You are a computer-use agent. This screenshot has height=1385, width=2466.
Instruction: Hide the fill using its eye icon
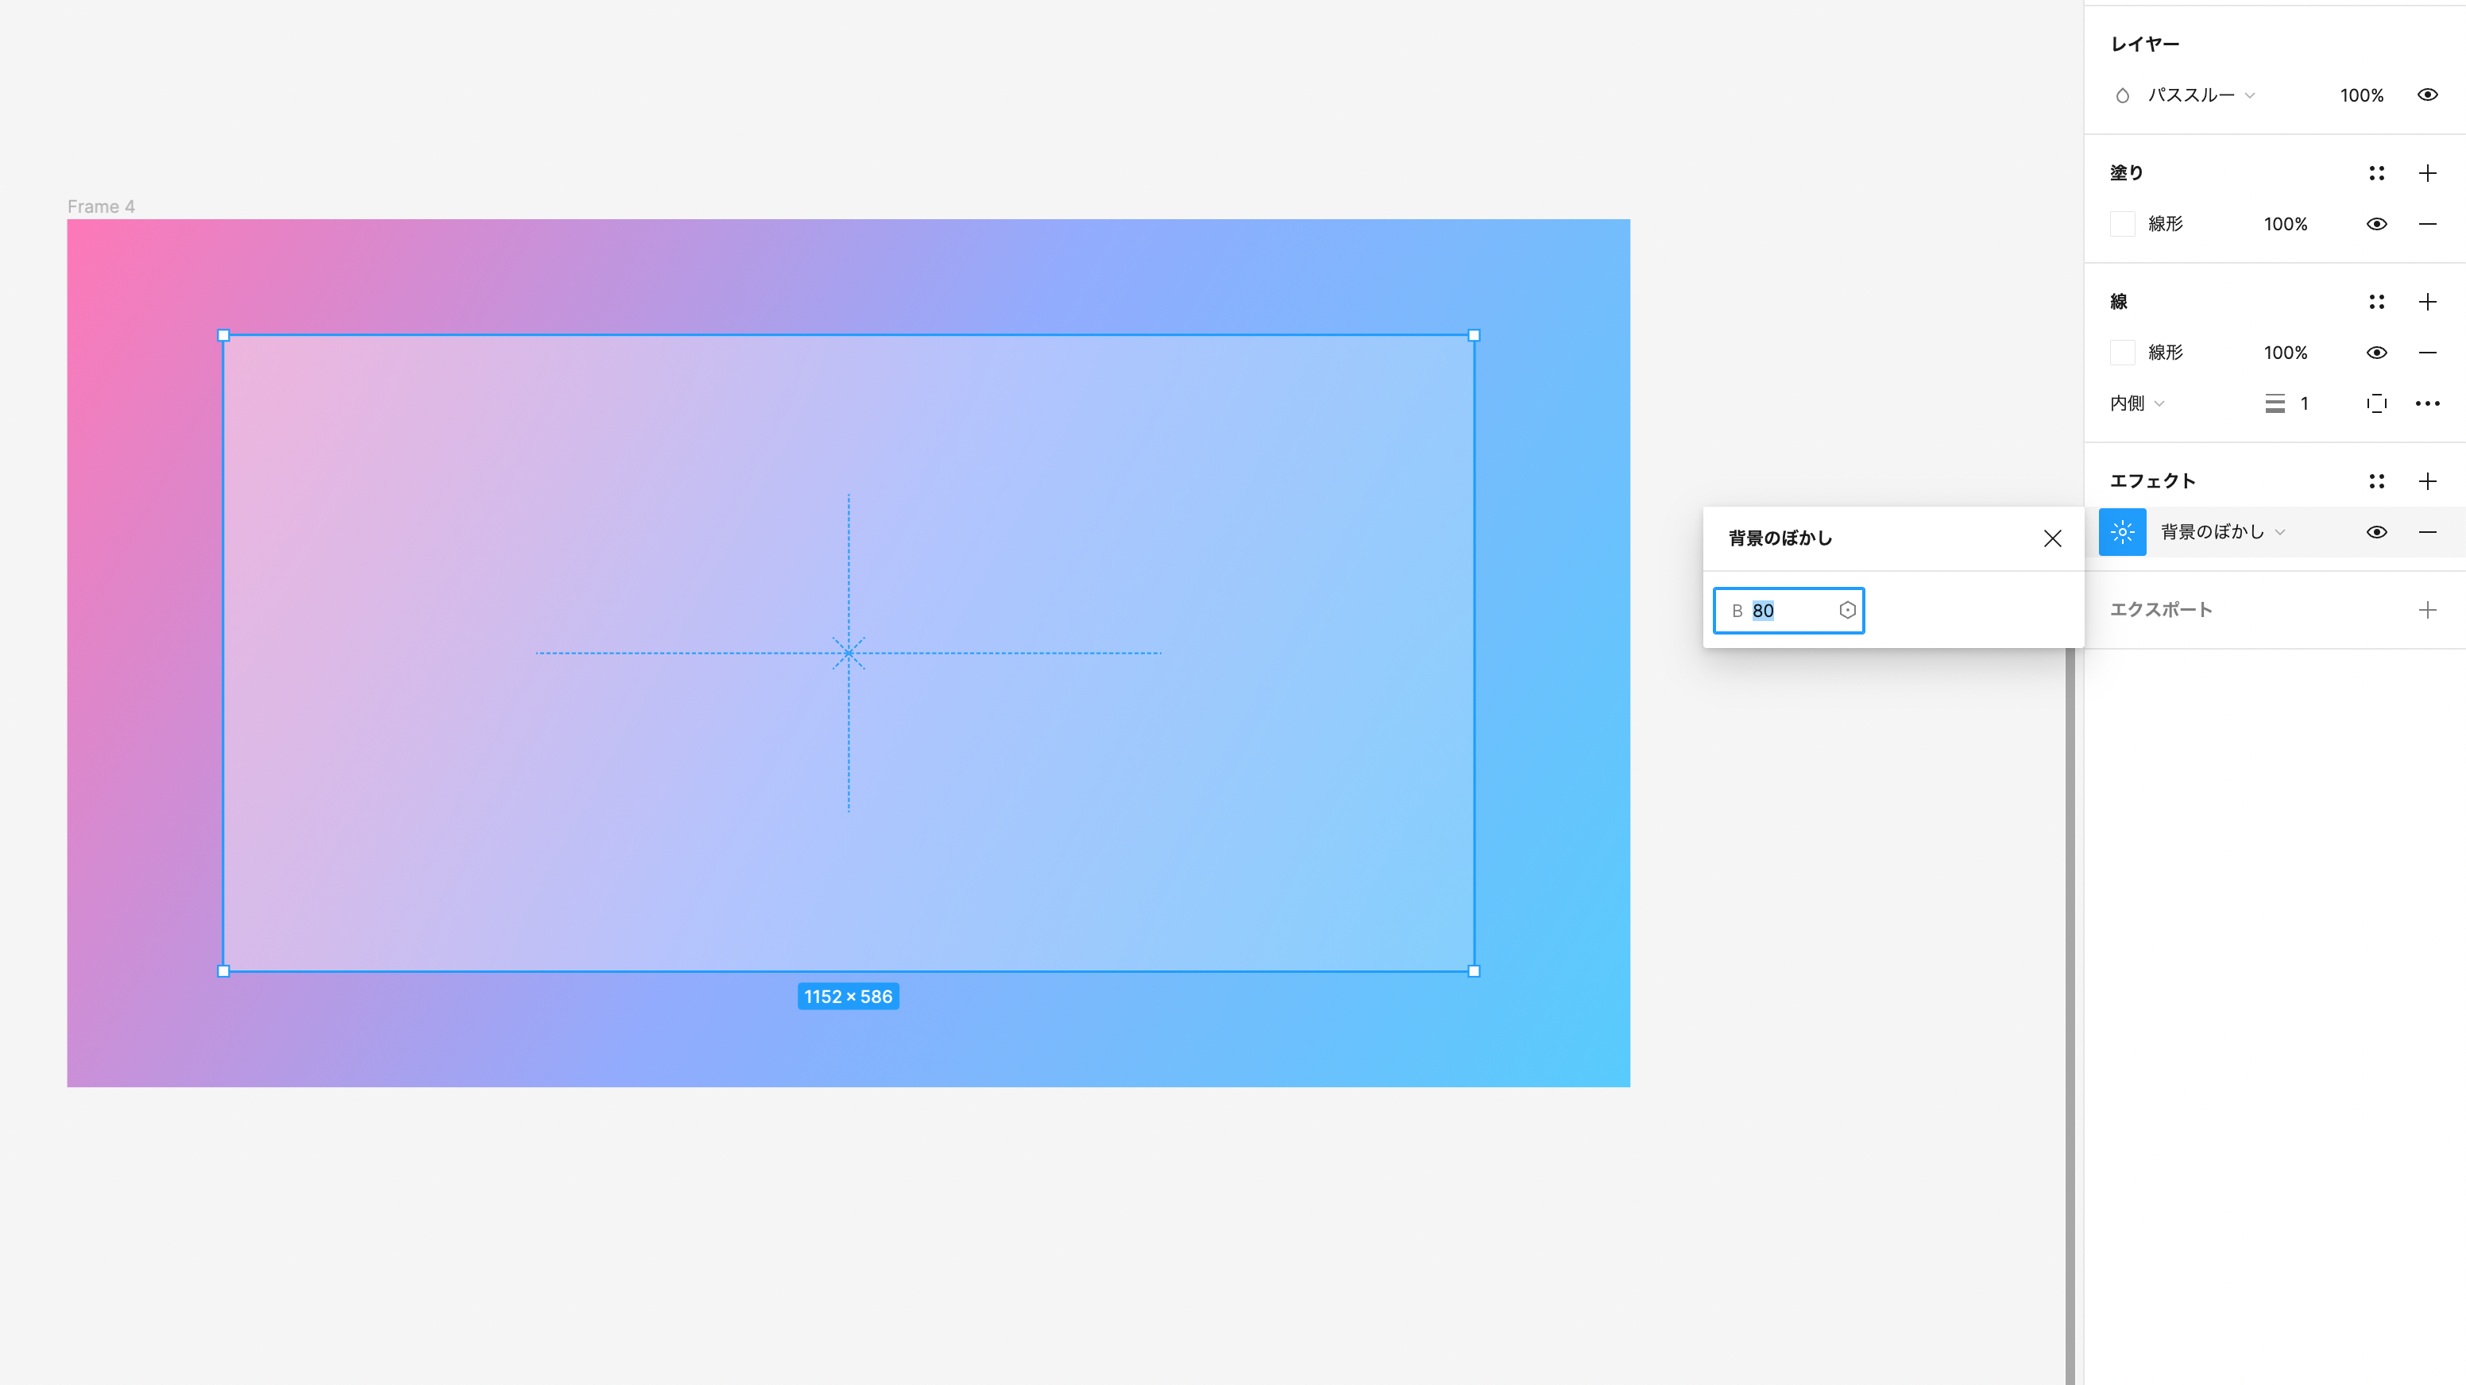pos(2376,224)
